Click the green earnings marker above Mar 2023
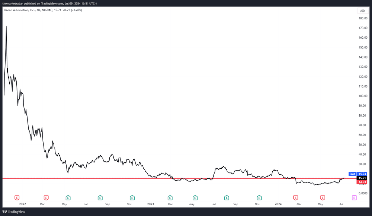 click(x=170, y=197)
